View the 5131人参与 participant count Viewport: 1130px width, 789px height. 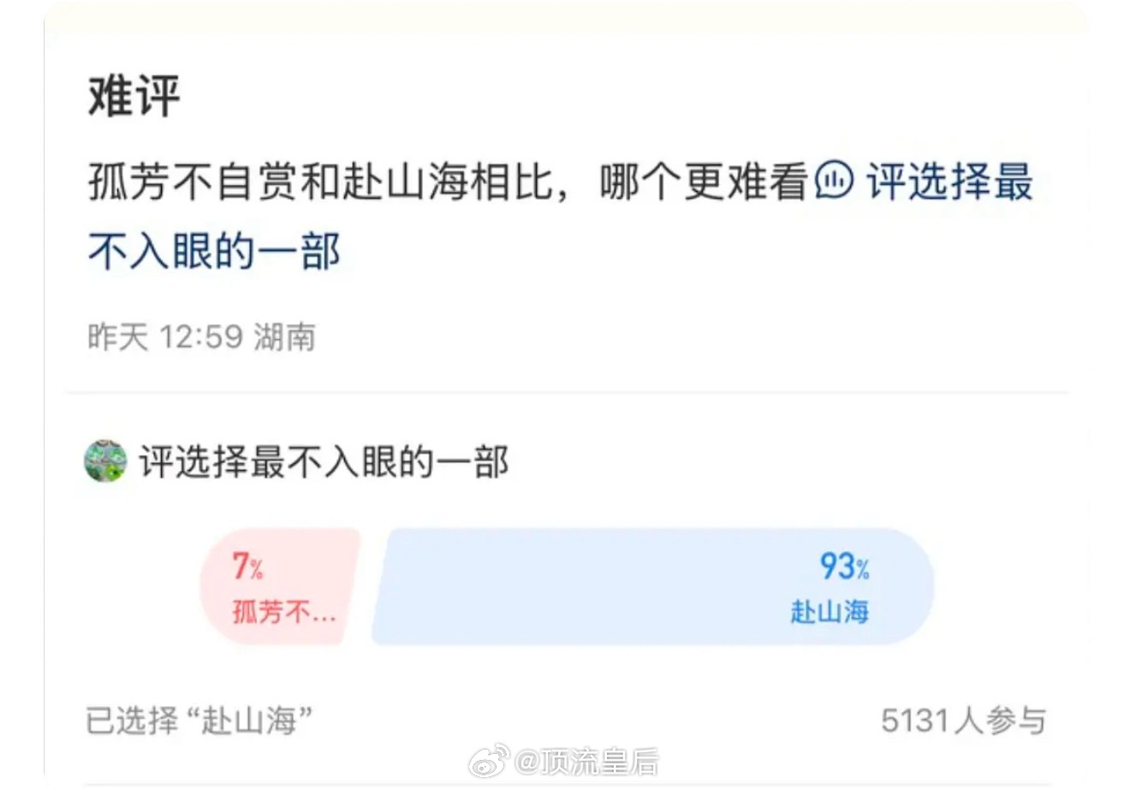click(x=964, y=721)
